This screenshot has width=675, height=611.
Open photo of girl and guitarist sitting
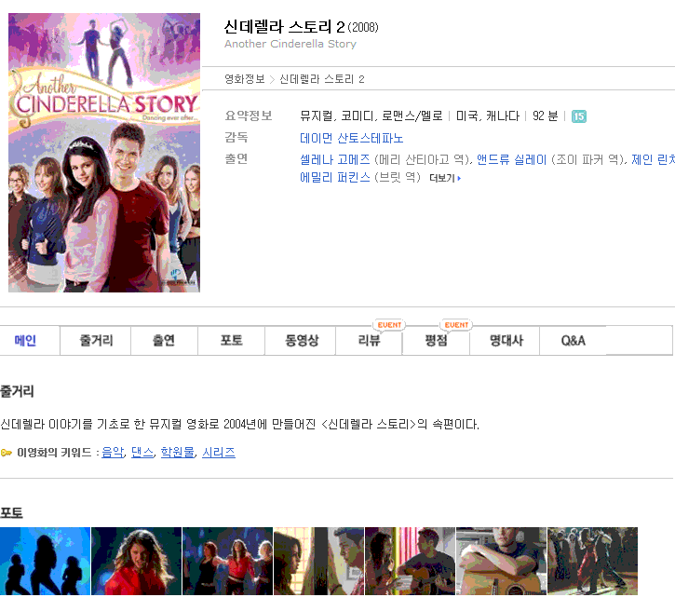[x=410, y=561]
